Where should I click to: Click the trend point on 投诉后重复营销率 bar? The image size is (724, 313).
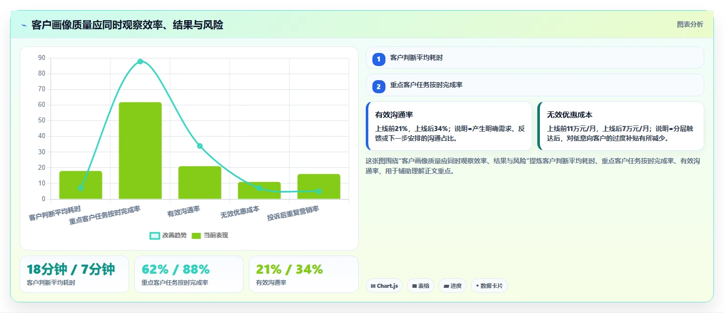click(319, 192)
